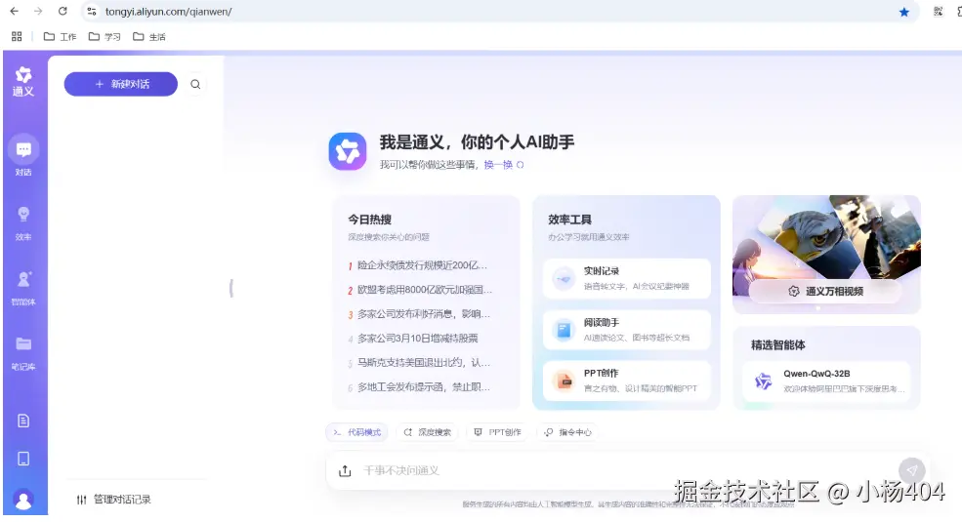Click the large Tongyi assistant logo
962x522 pixels.
click(x=348, y=150)
